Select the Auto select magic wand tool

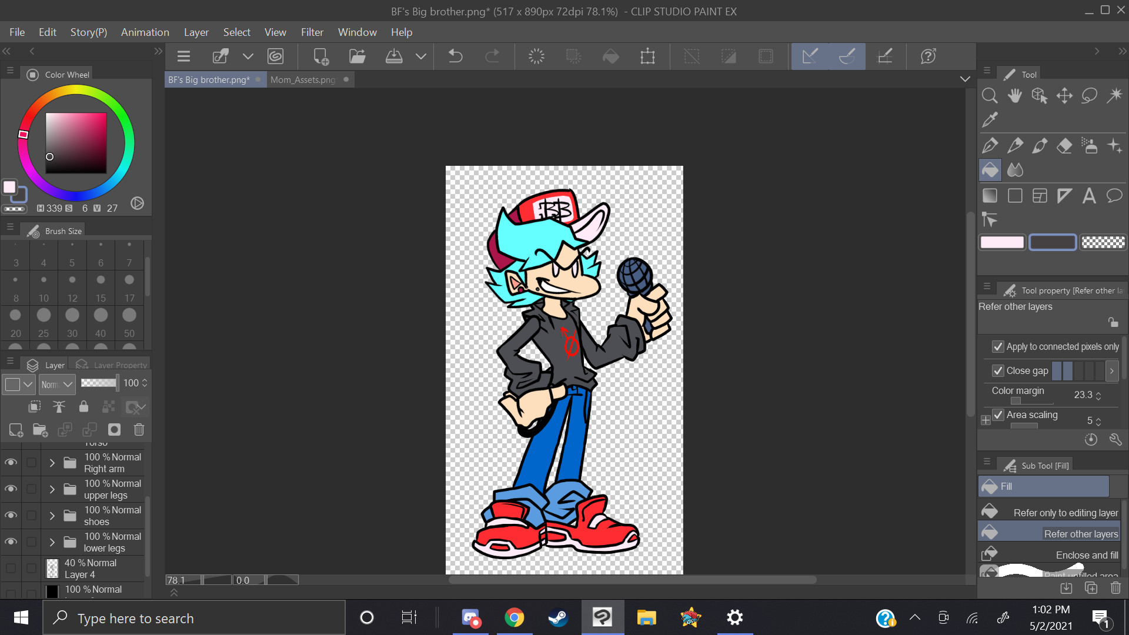1114,95
